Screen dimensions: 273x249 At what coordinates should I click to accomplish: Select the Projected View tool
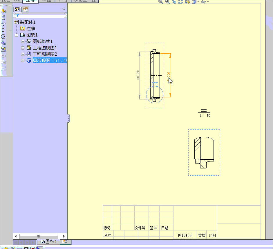(x=3, y=17)
